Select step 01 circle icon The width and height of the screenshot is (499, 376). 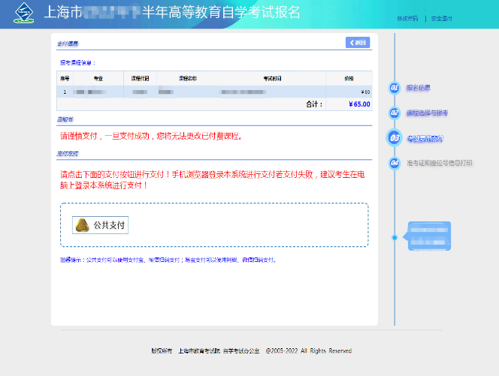click(395, 88)
